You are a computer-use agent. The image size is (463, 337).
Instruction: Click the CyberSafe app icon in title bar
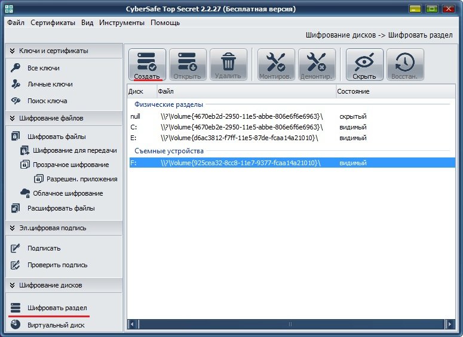coord(9,9)
